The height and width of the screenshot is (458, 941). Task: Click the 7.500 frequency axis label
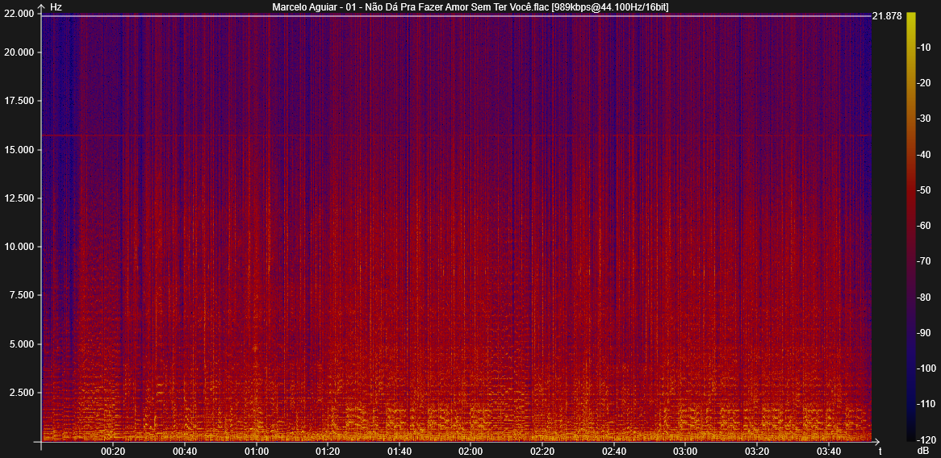click(x=20, y=295)
